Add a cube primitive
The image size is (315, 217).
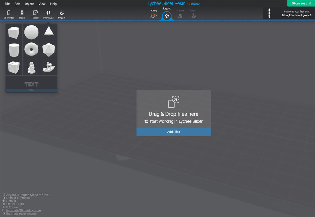(x=14, y=32)
